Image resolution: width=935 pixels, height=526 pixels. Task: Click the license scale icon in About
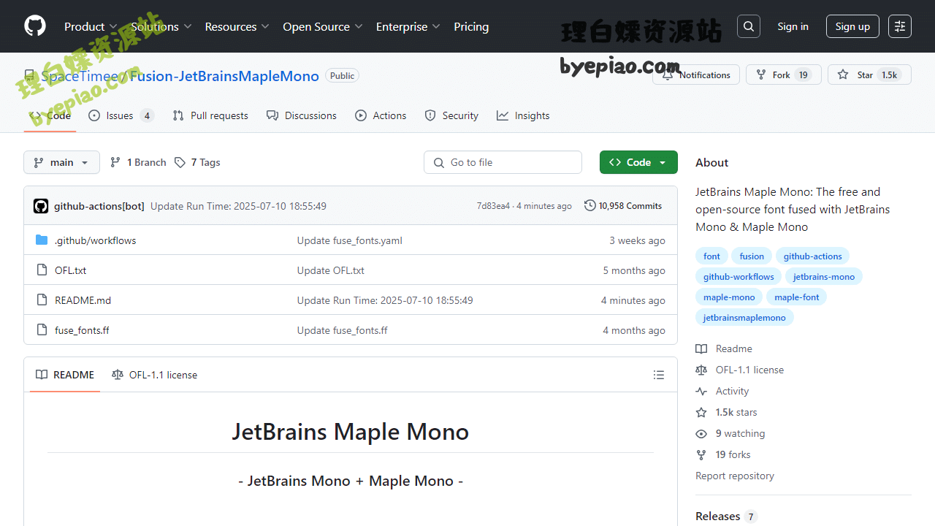pyautogui.click(x=701, y=370)
